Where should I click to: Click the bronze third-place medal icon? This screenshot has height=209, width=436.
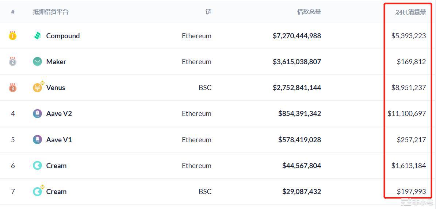[x=12, y=88]
